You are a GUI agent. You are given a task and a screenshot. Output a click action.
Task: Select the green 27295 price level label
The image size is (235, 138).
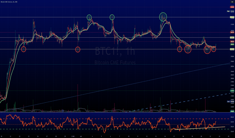click(x=232, y=91)
